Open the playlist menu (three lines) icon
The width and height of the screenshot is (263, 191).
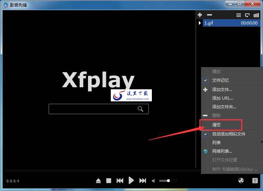click(x=238, y=15)
